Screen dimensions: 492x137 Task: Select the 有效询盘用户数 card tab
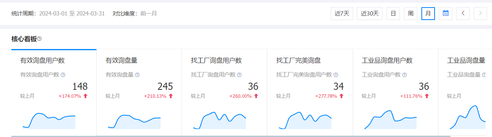(x=54, y=92)
